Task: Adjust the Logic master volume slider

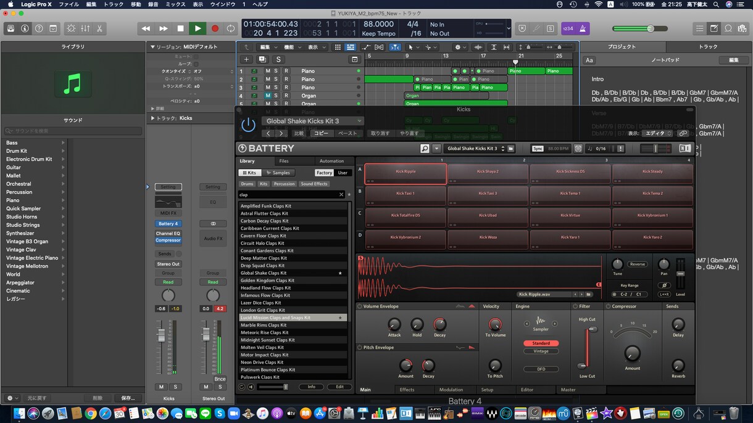Action: pyautogui.click(x=640, y=28)
